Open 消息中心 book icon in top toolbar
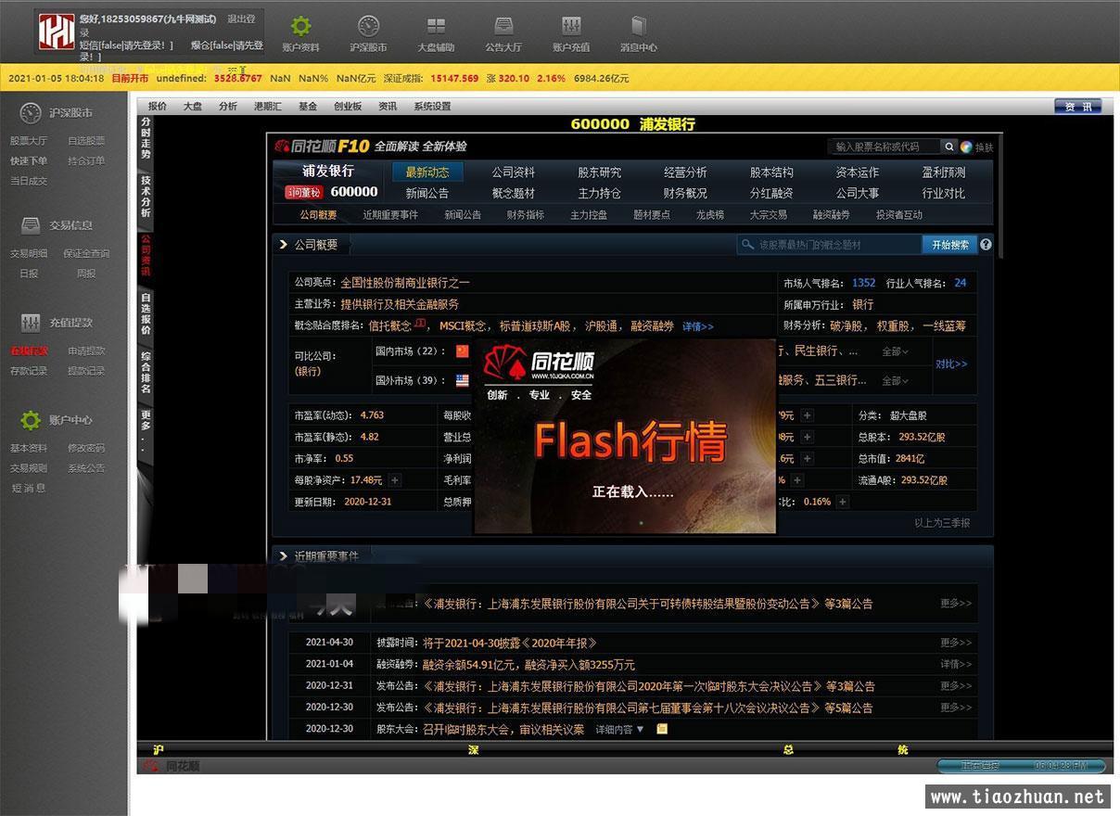 tap(639, 26)
